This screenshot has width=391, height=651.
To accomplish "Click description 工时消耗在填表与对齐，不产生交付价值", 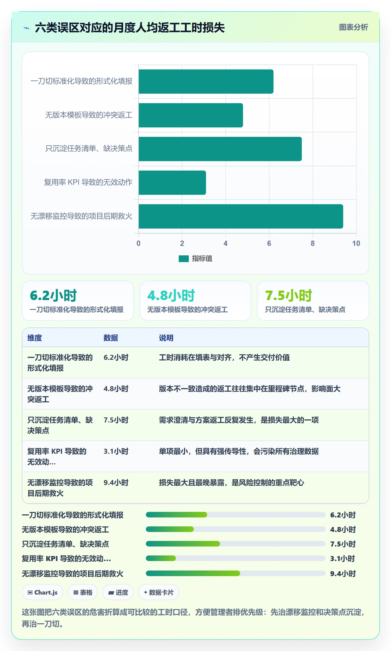I will [224, 357].
